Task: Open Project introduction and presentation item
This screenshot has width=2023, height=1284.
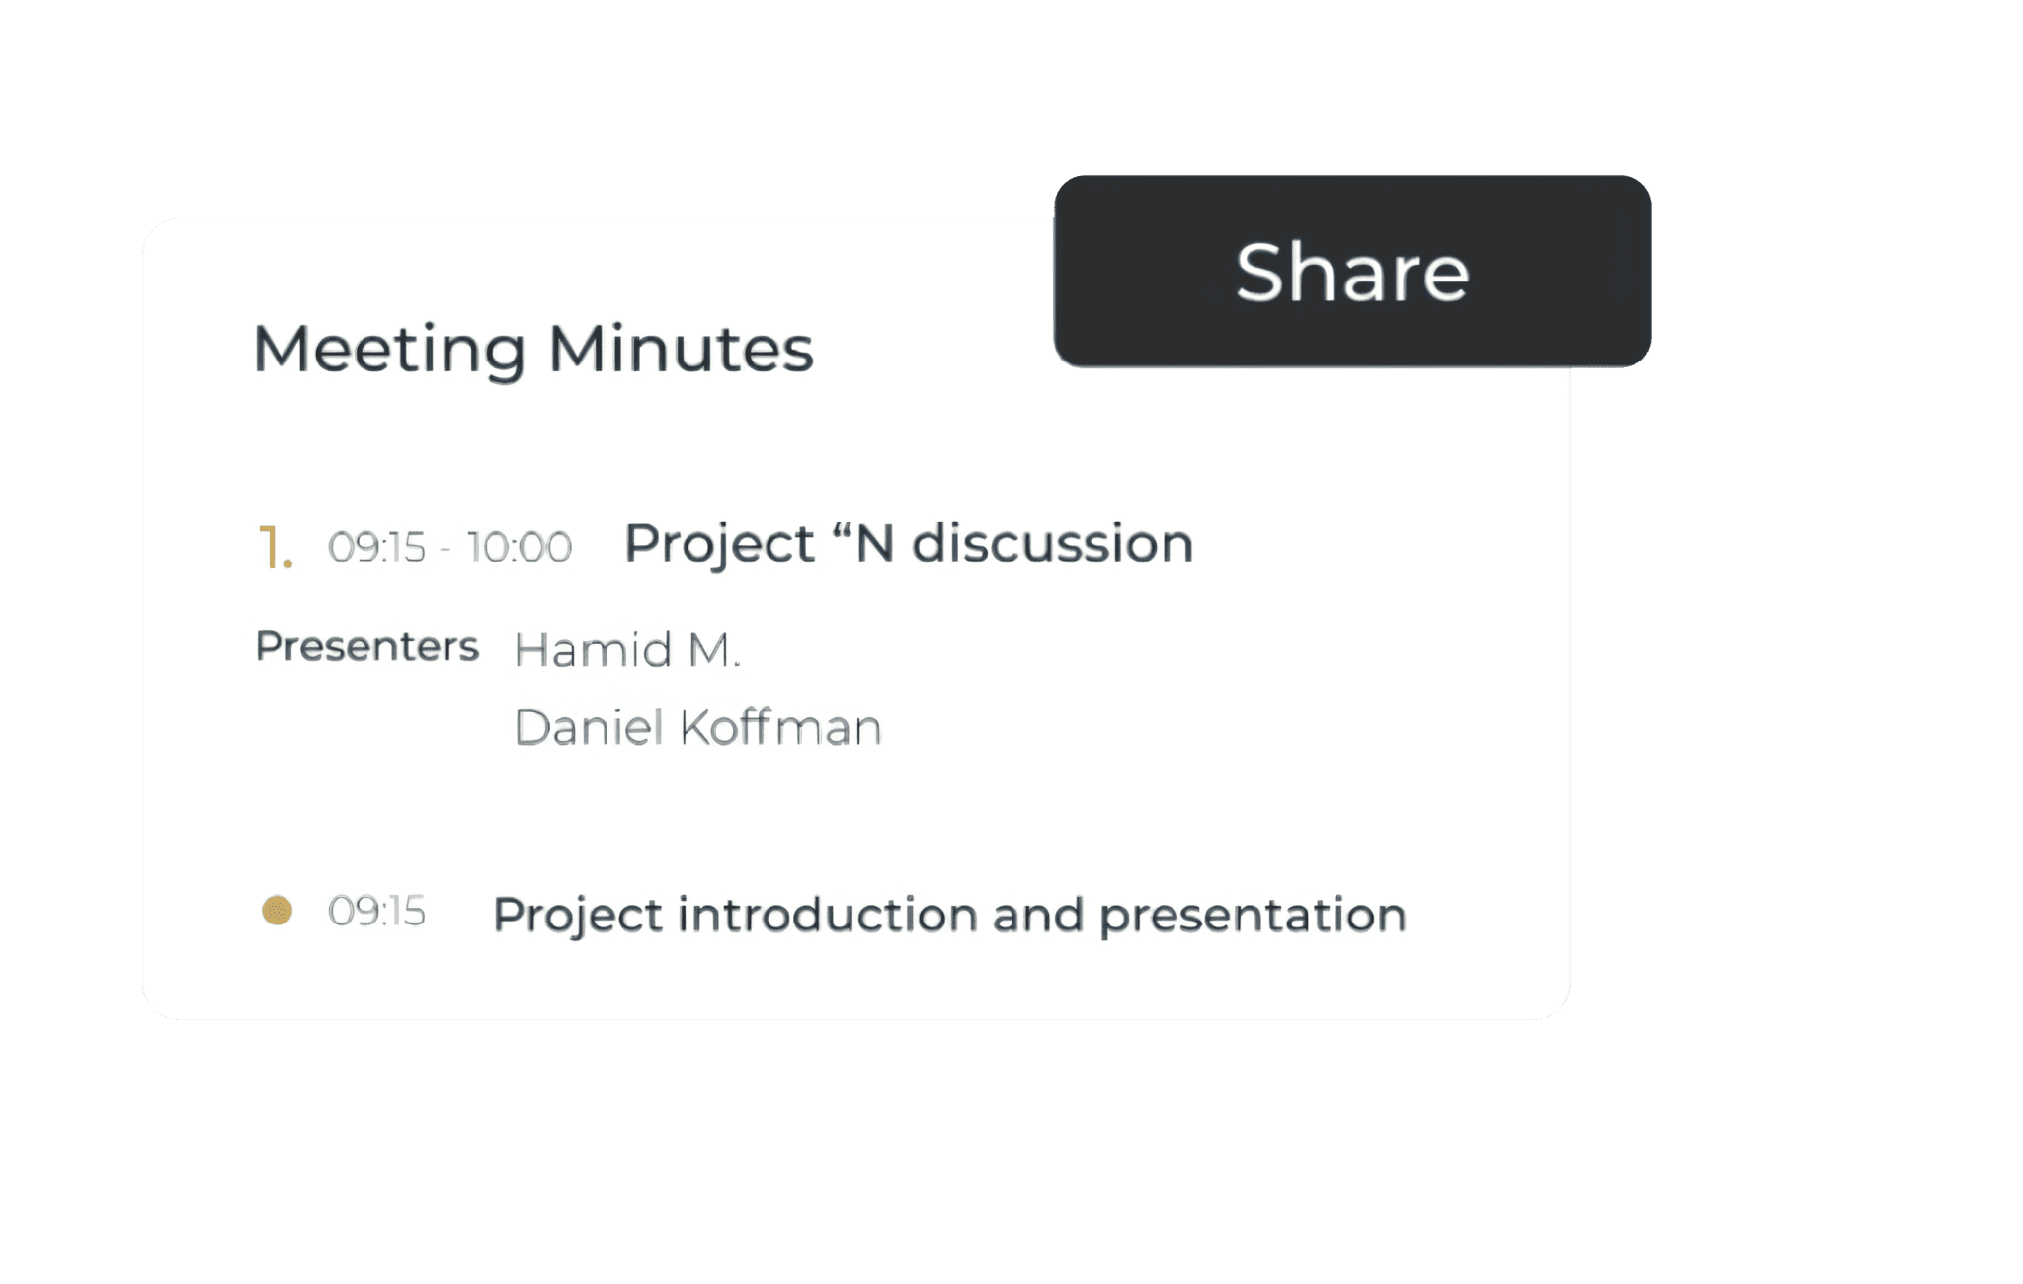Action: coord(949,915)
